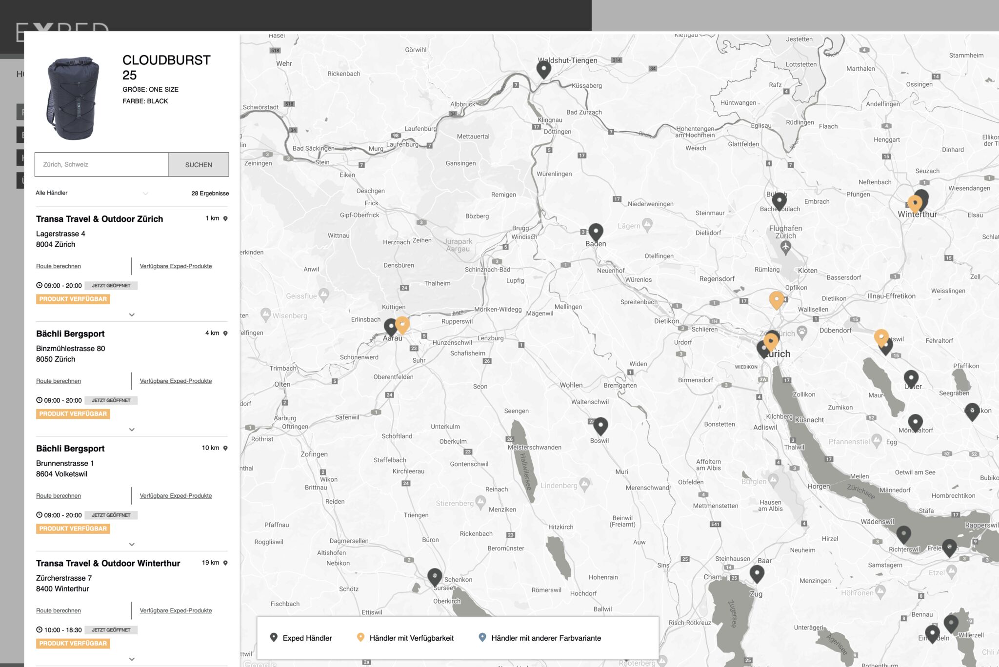999x667 pixels.
Task: Click the Flughafen Zürich airport marker
Action: (x=785, y=248)
